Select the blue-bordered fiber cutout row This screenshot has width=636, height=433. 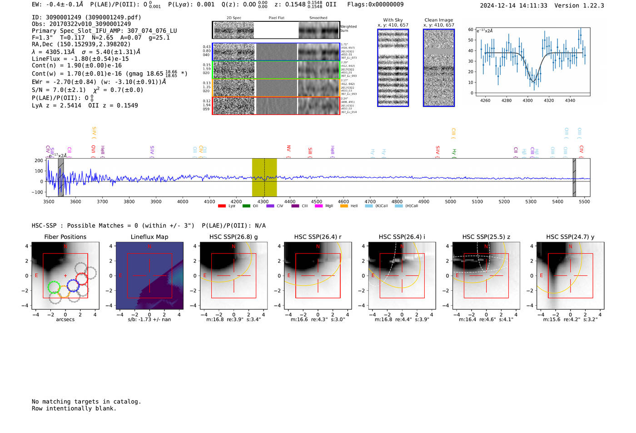click(276, 52)
